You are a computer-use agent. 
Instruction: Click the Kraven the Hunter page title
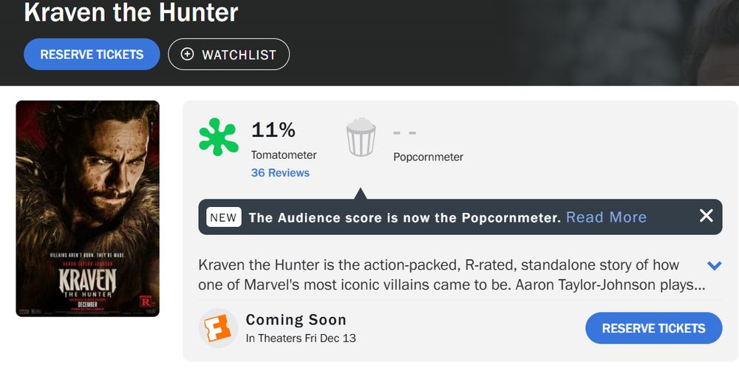tap(131, 12)
